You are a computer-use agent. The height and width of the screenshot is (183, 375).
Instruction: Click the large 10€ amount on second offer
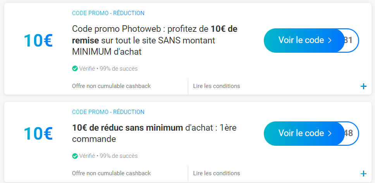(x=38, y=133)
